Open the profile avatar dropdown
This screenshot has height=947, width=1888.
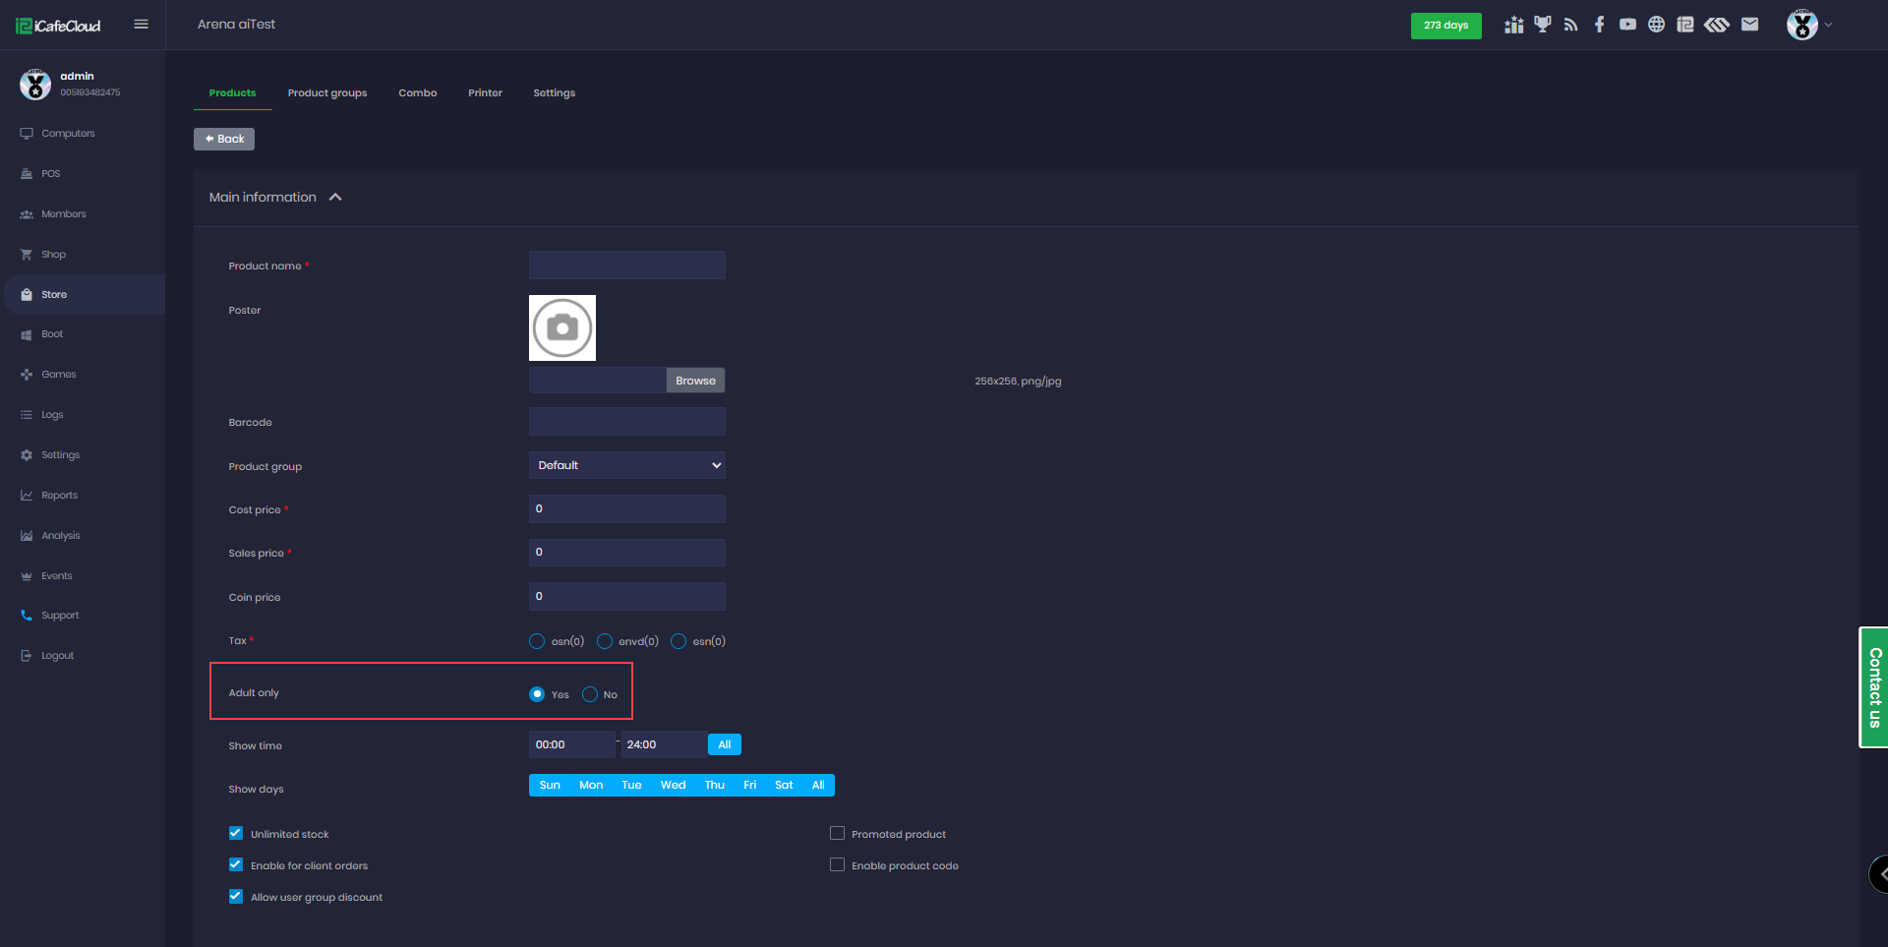coord(1807,25)
